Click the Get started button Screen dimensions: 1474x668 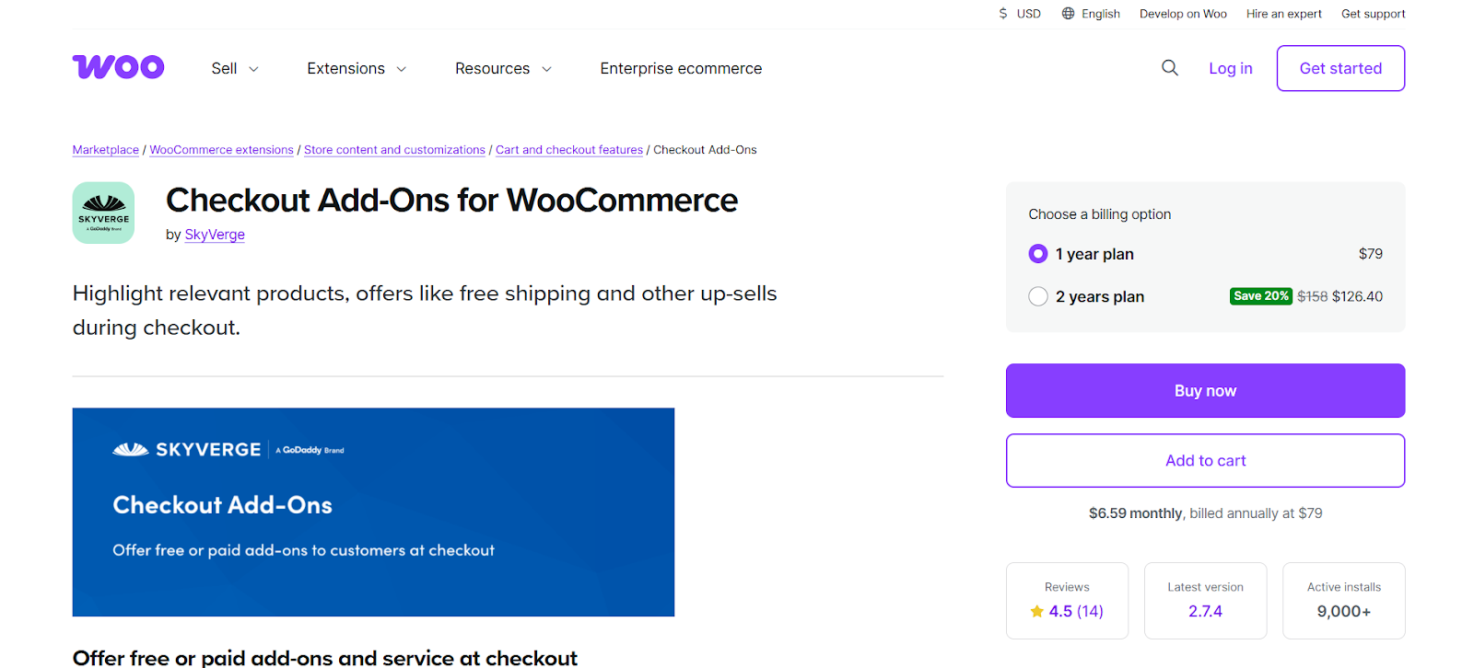click(1340, 68)
